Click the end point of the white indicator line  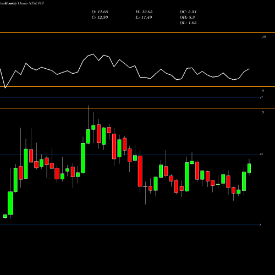[x=249, y=69]
